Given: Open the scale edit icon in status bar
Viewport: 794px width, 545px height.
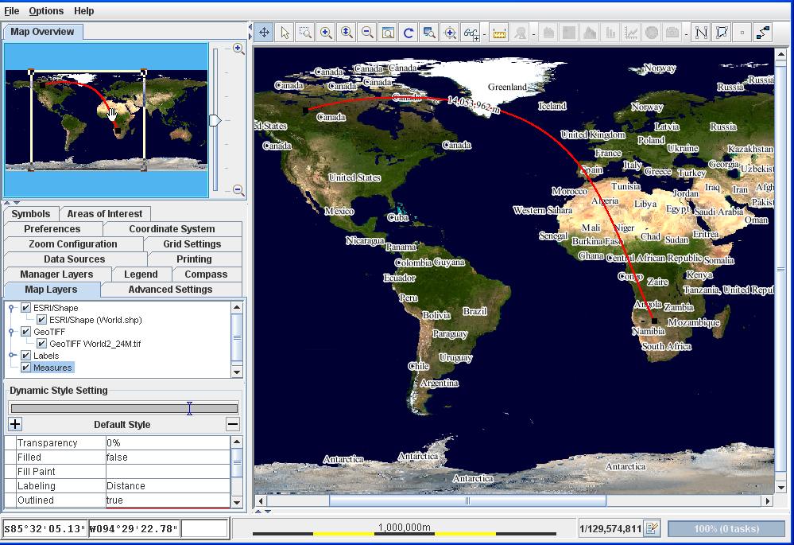Looking at the screenshot, I should (652, 528).
